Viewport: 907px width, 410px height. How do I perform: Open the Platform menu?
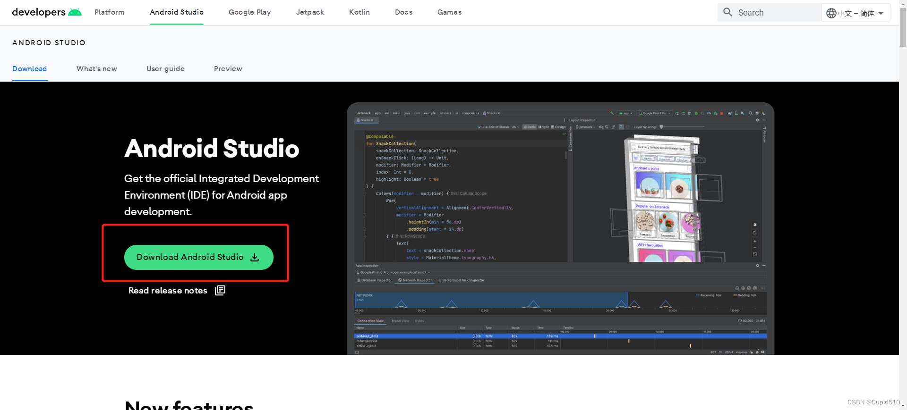(109, 12)
